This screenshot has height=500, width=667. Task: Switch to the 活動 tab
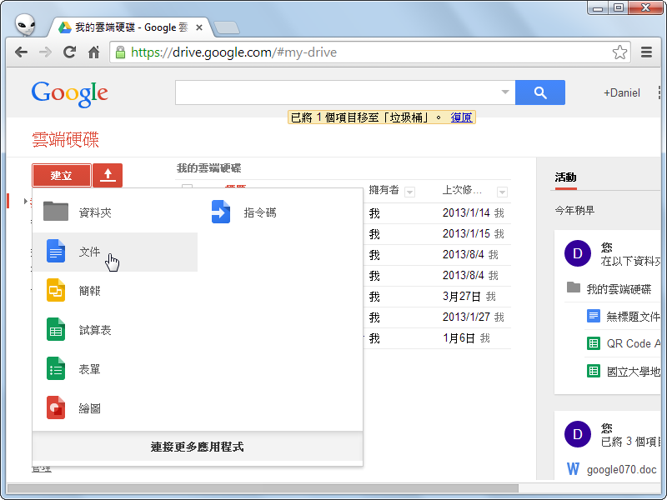[565, 177]
